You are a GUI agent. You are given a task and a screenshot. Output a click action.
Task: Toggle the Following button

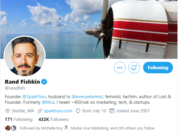(x=158, y=68)
